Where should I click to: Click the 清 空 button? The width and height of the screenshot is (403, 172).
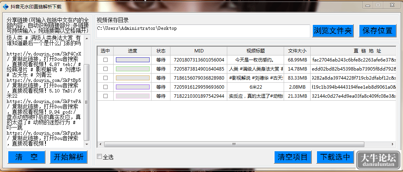pyautogui.click(x=27, y=157)
